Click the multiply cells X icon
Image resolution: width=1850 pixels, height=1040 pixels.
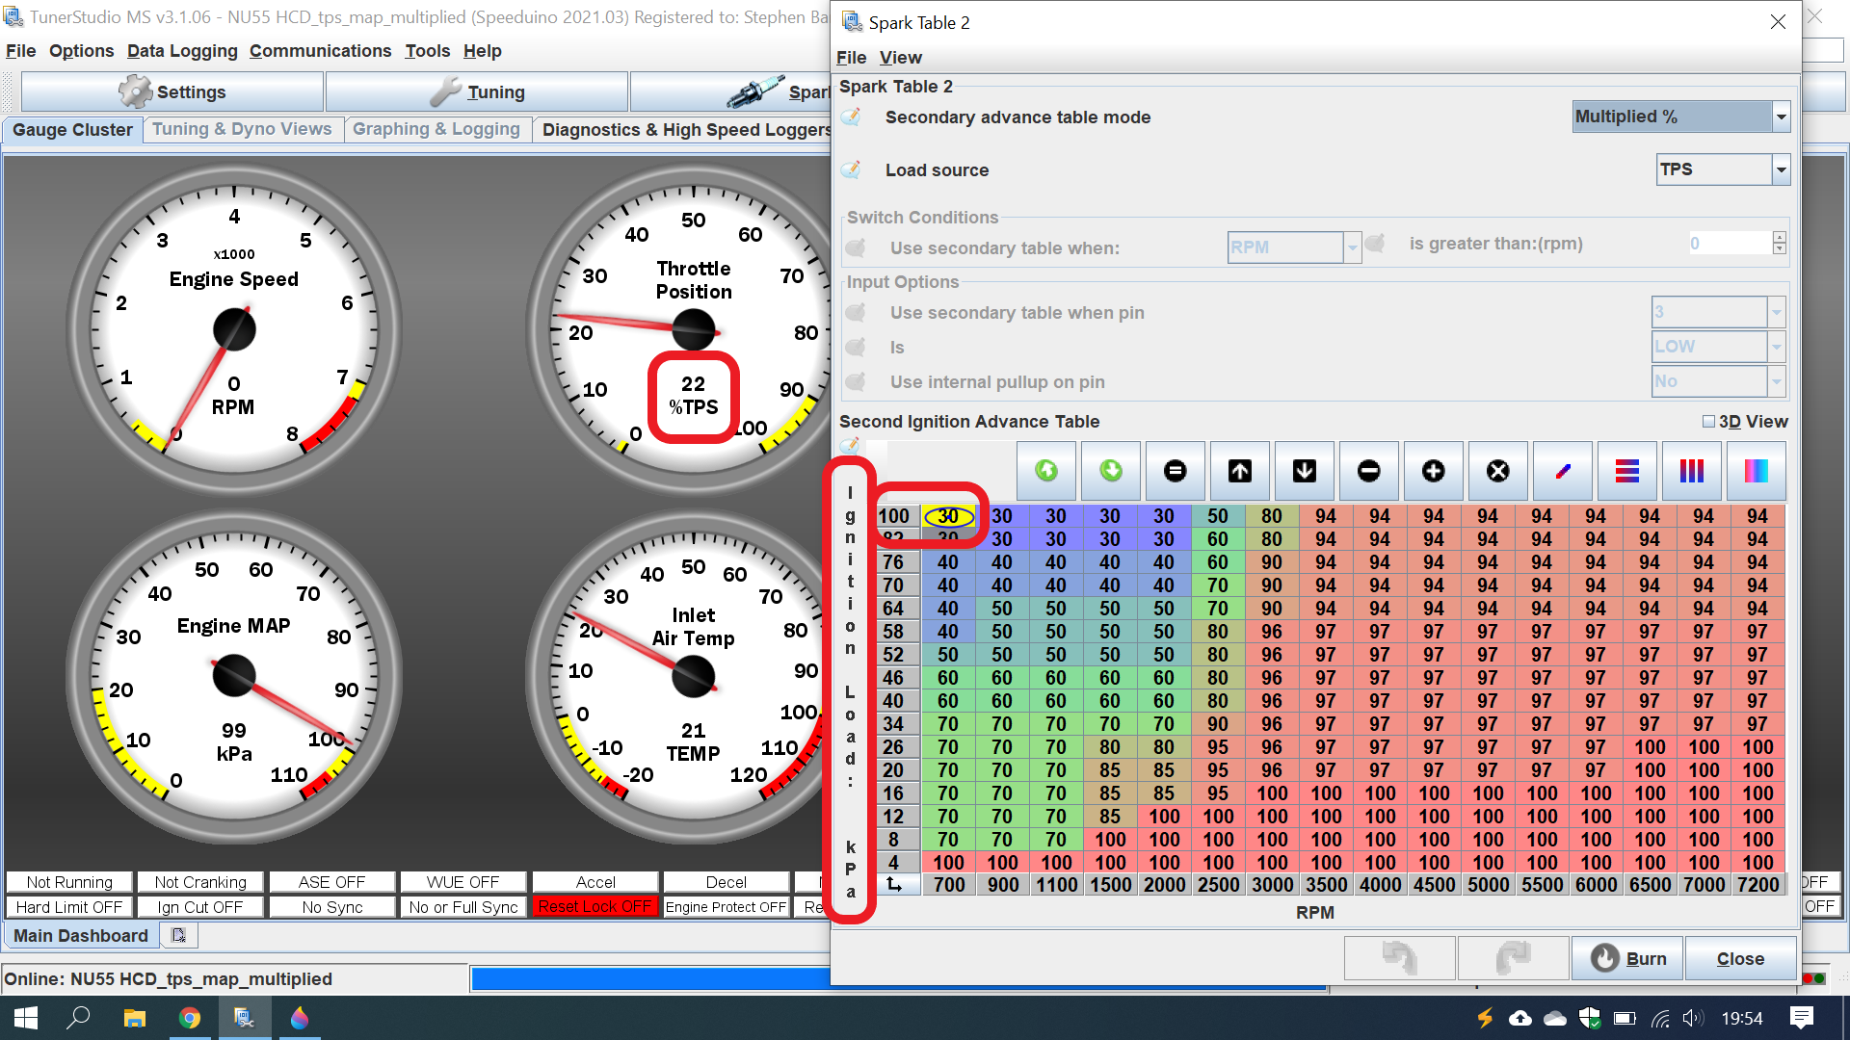[1497, 471]
